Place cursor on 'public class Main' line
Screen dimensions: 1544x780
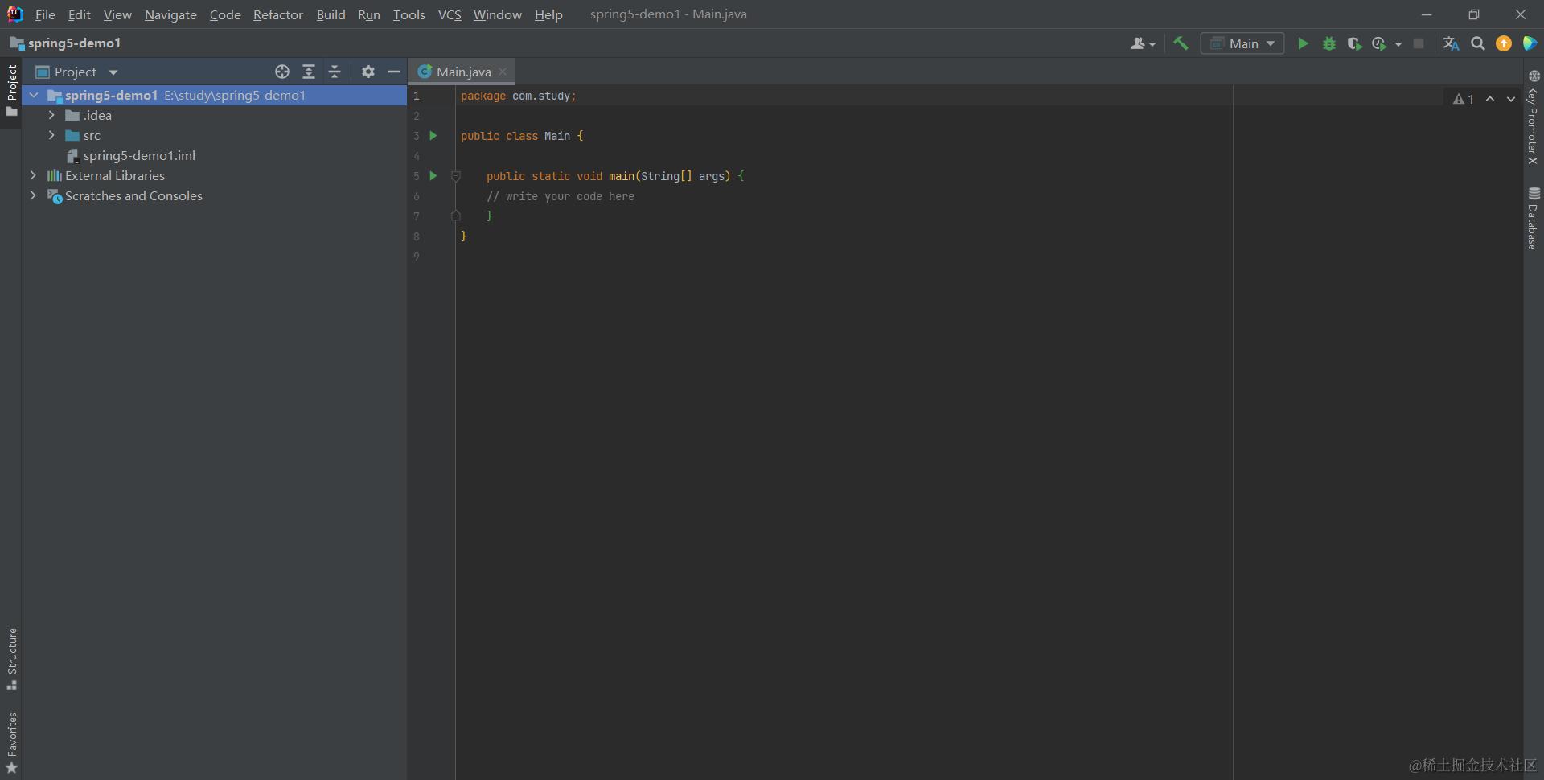coord(522,136)
